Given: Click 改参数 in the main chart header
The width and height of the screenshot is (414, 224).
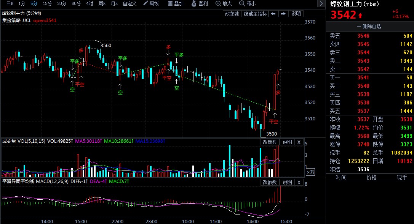Looking at the screenshot, I should tap(232, 14).
